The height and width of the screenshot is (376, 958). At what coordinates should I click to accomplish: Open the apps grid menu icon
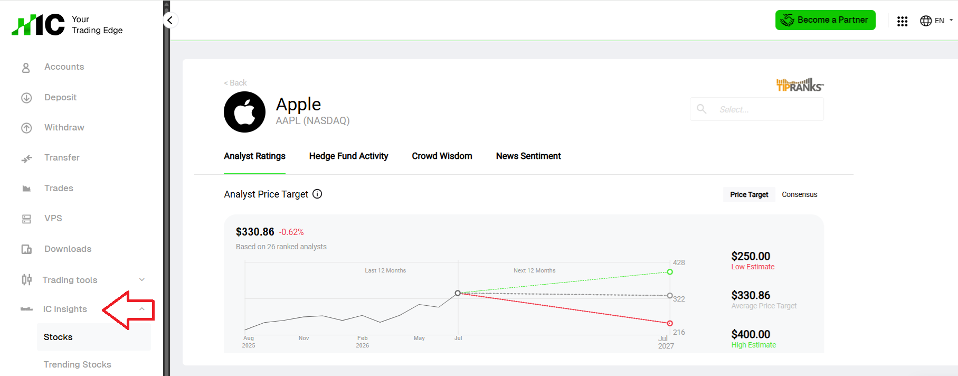[902, 21]
